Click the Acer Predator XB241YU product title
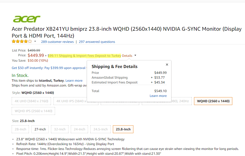Image resolution: width=245 pixels, height=156 pixels. coord(127,32)
